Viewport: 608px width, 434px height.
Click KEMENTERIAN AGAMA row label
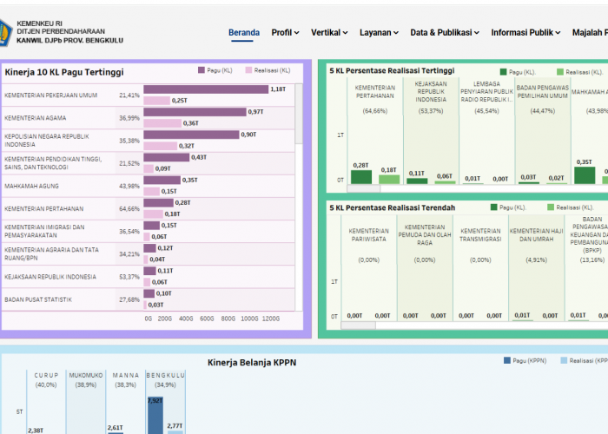[x=36, y=118]
